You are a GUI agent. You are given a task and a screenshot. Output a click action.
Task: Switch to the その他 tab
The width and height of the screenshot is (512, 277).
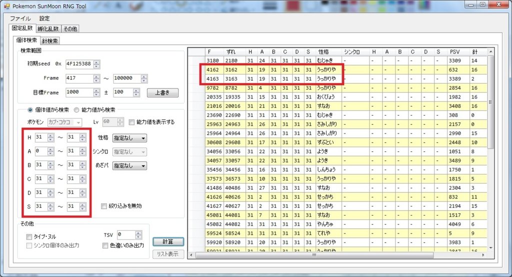pyautogui.click(x=70, y=28)
